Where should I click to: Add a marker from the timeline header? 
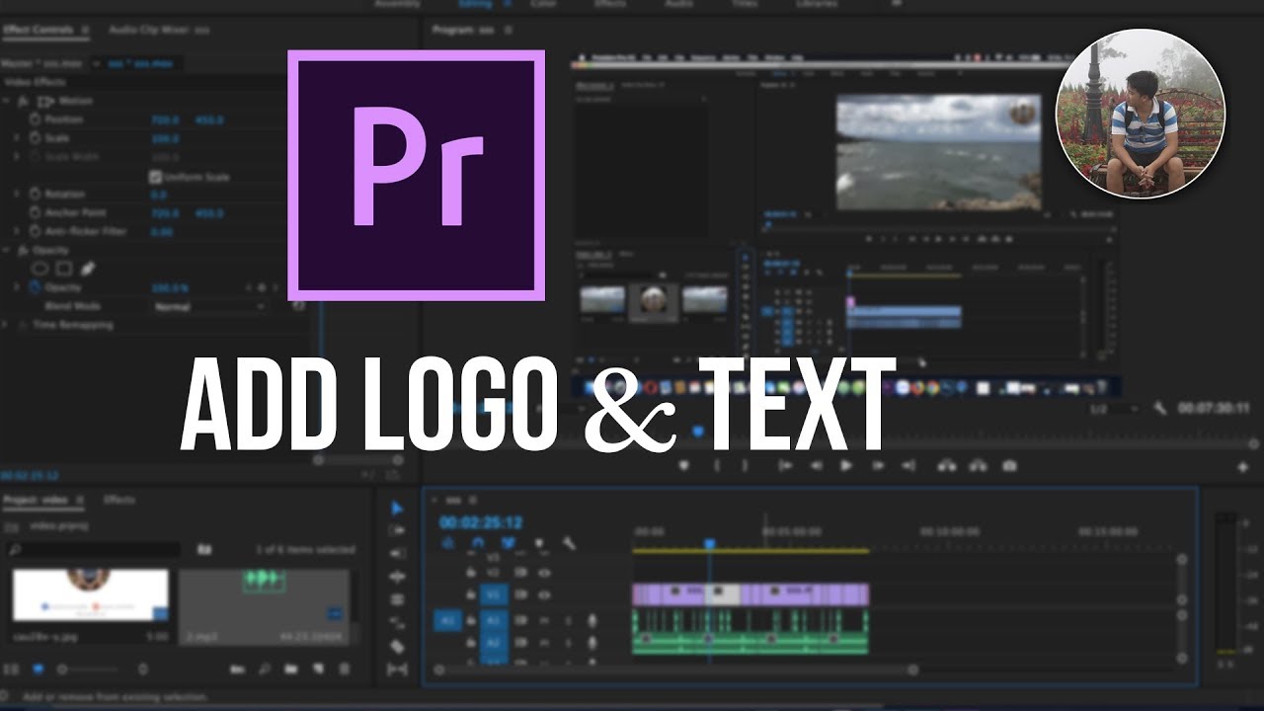(x=539, y=542)
